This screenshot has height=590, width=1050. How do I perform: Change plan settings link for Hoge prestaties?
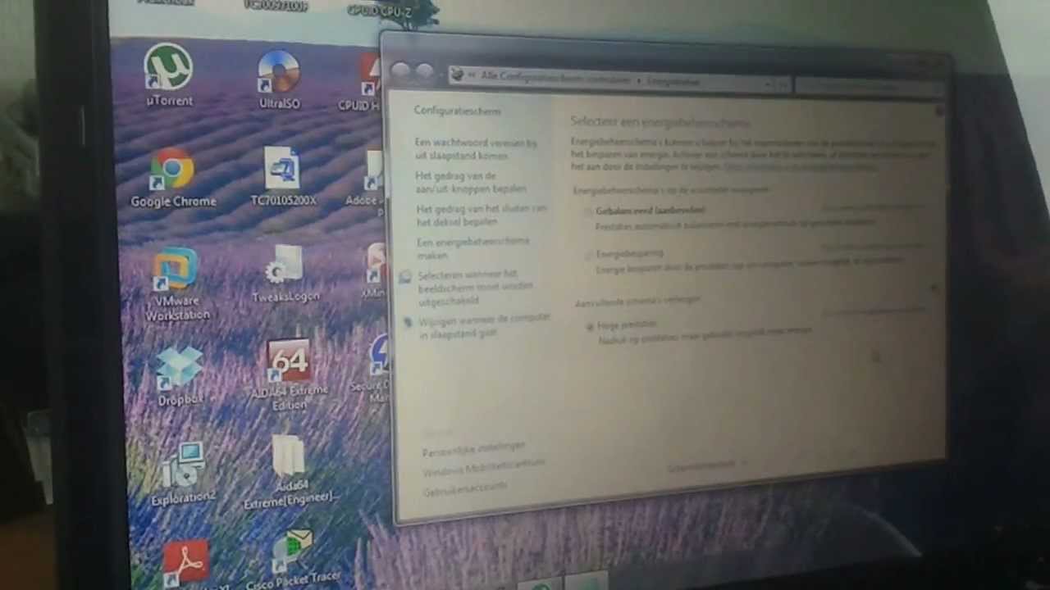(874, 311)
